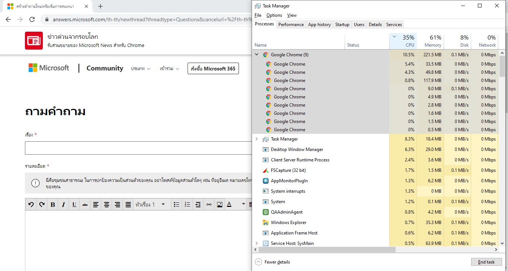This screenshot has width=508, height=271.
Task: Click the Microsoft logo on the Community page
Action: coord(49,68)
